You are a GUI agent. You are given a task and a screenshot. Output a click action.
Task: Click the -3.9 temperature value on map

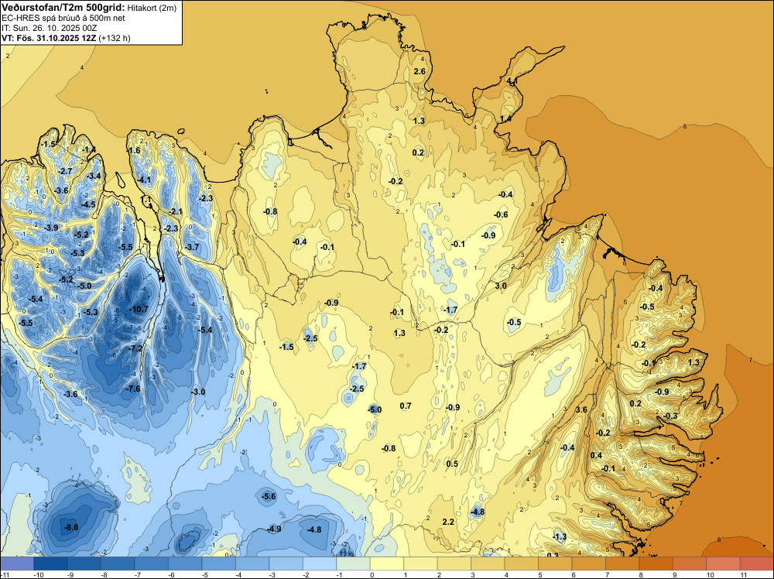coord(51,228)
